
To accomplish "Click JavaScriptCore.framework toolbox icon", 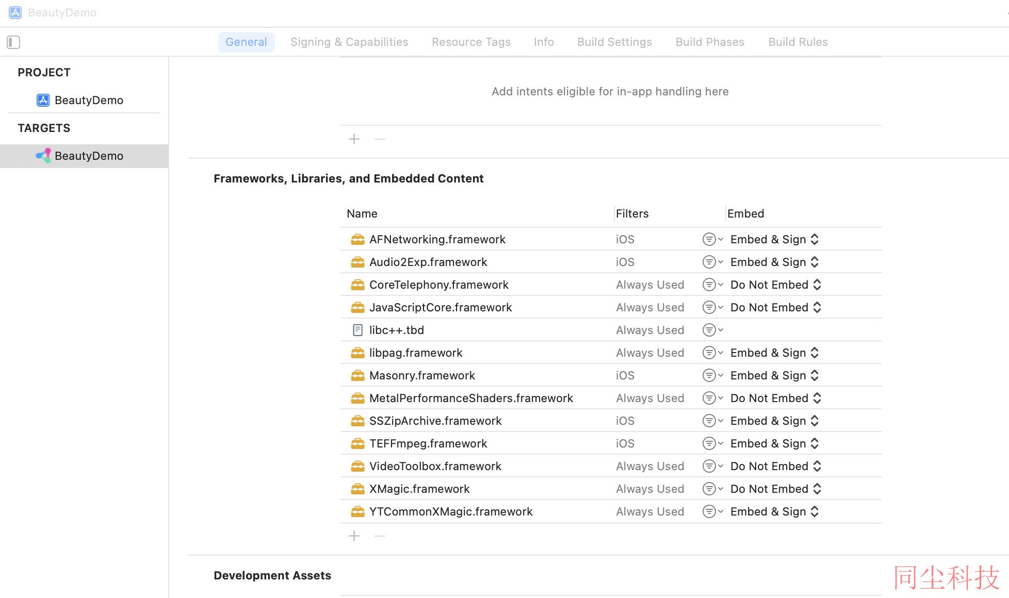I will coord(357,307).
